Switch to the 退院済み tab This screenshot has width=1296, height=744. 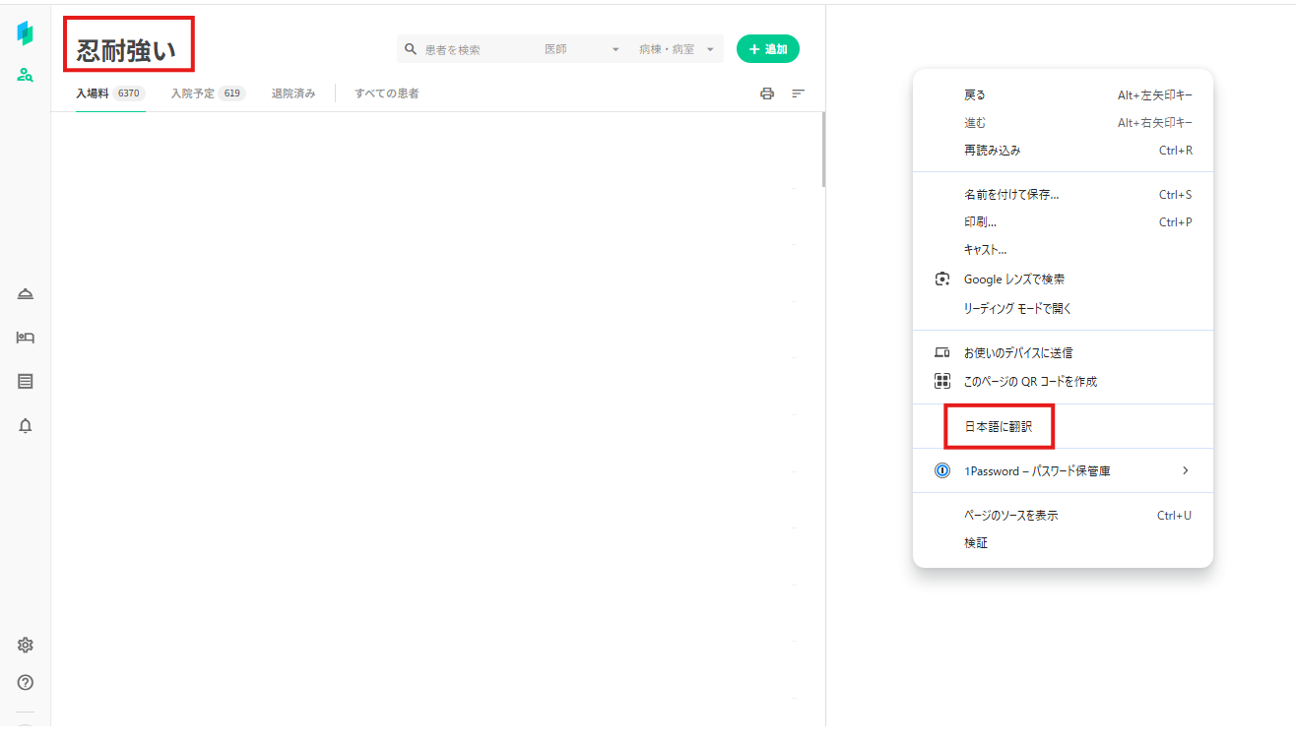pos(293,93)
